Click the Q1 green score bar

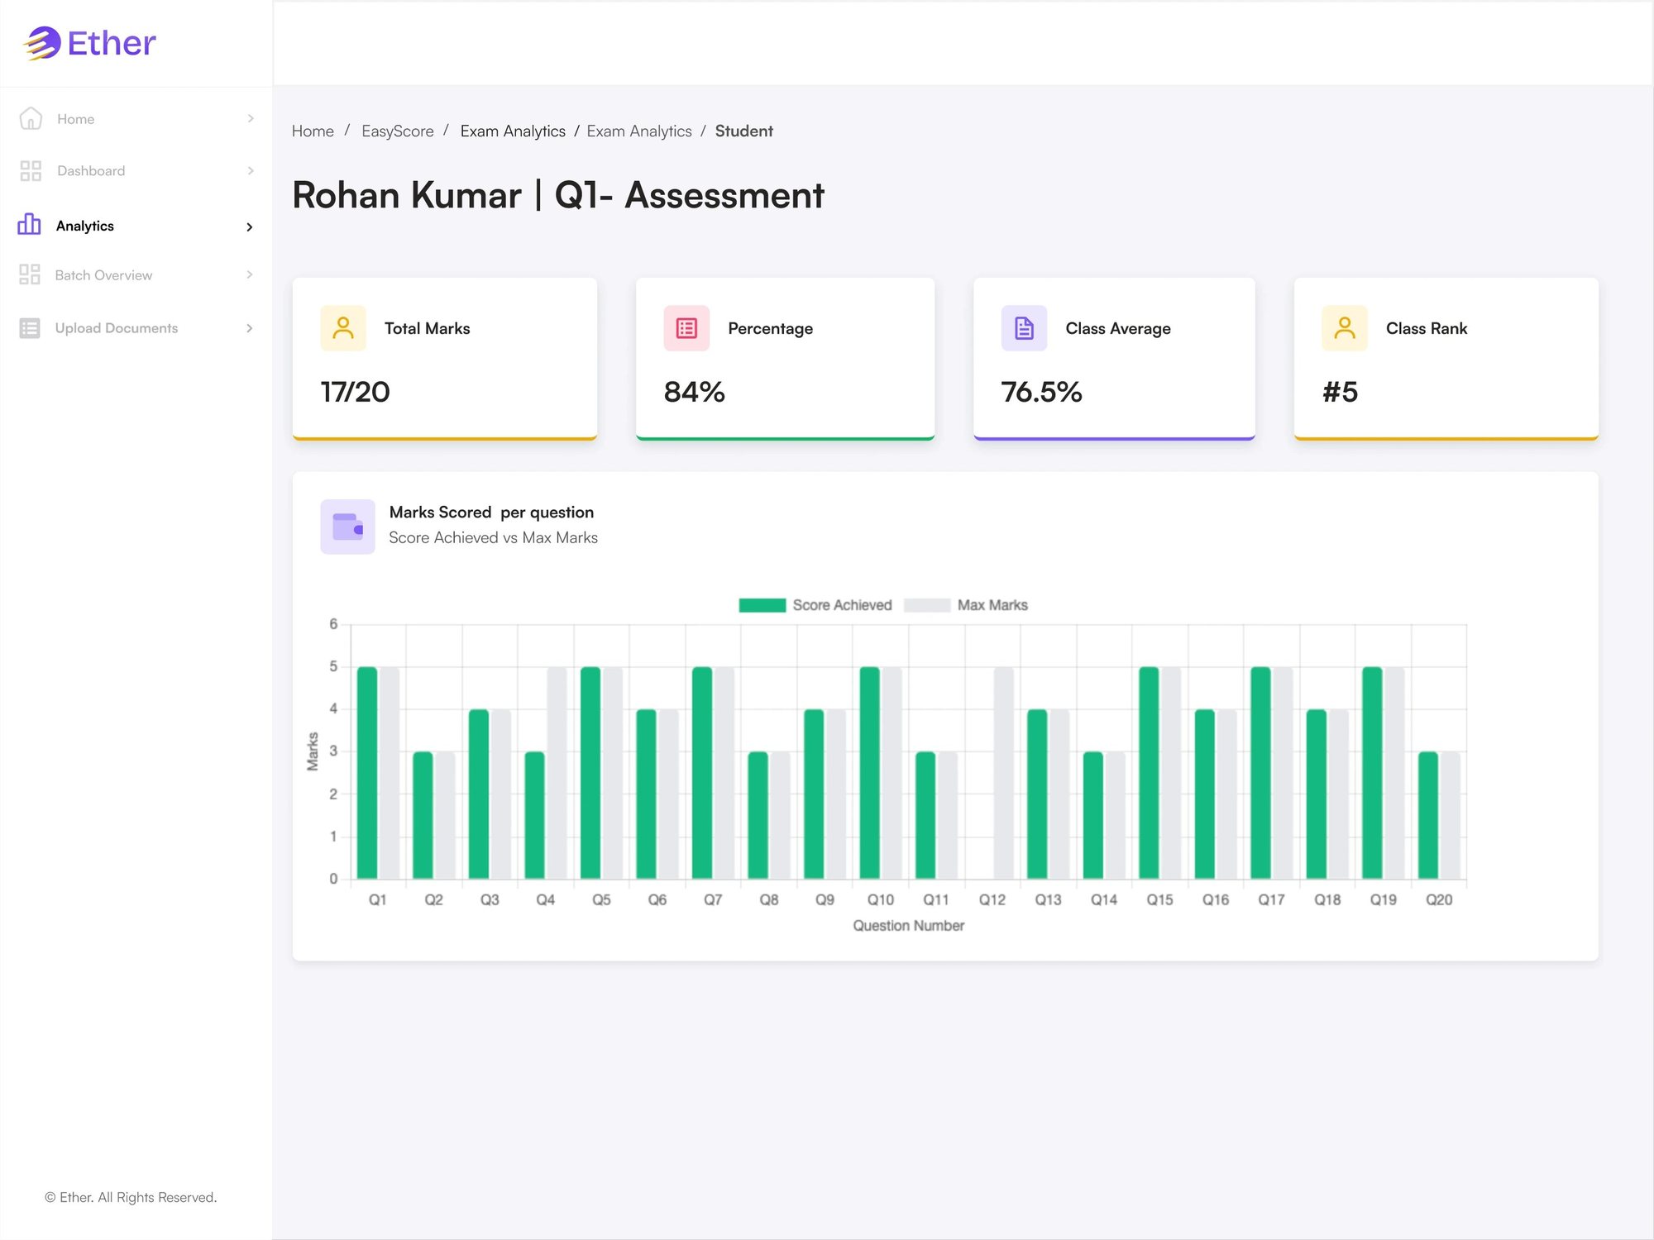367,773
